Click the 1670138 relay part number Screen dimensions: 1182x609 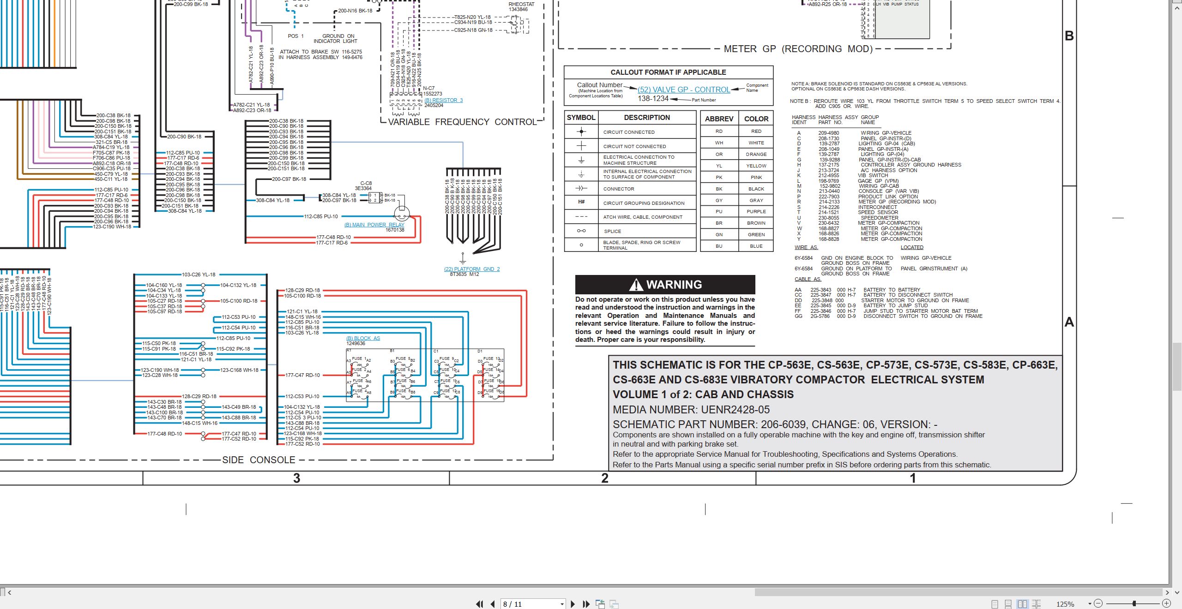pyautogui.click(x=395, y=230)
